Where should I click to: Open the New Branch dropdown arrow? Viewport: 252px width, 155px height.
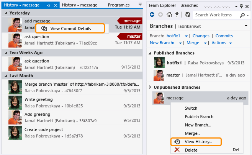(180, 43)
